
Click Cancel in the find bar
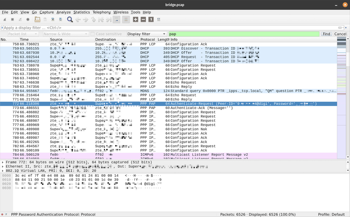tap(340, 34)
